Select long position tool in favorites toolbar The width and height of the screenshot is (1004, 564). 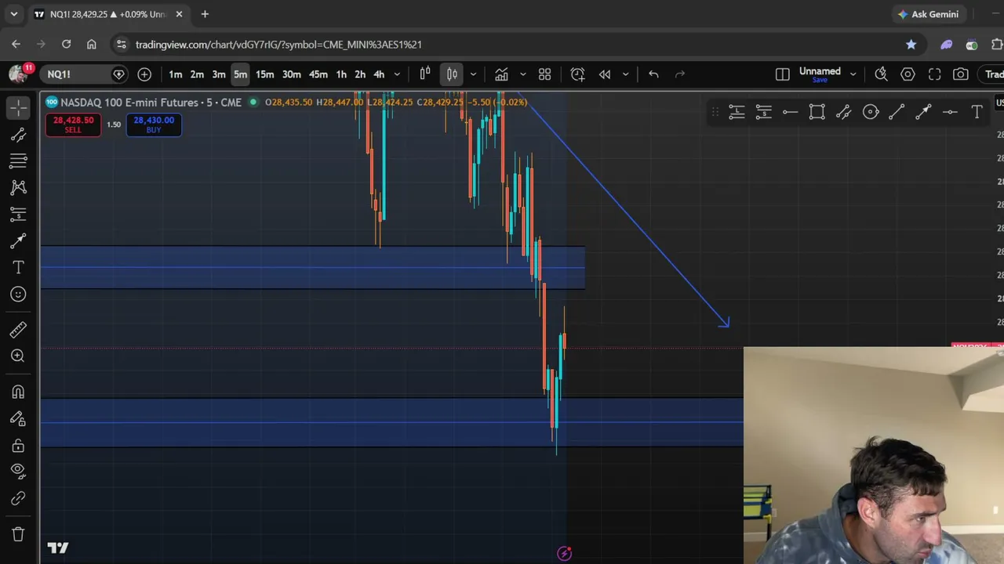tap(737, 113)
